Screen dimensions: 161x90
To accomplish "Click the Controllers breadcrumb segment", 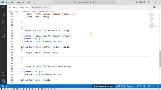I will [x=25, y=12].
